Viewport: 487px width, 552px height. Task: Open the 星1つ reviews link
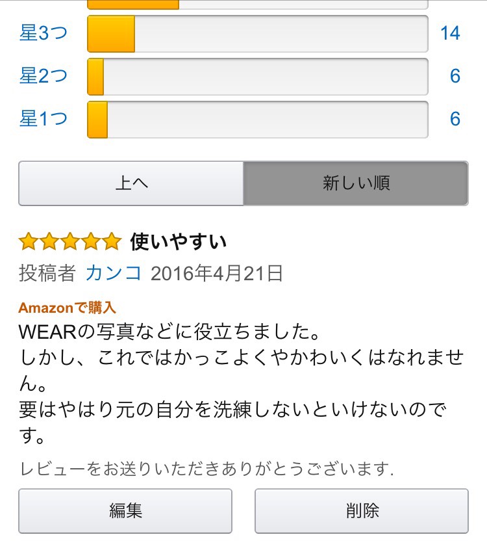[44, 119]
